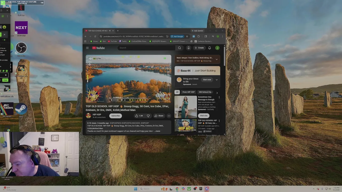The width and height of the screenshot is (342, 192).
Task: Open the Eminem HIP HOP video thumbnail
Action: tap(185, 126)
